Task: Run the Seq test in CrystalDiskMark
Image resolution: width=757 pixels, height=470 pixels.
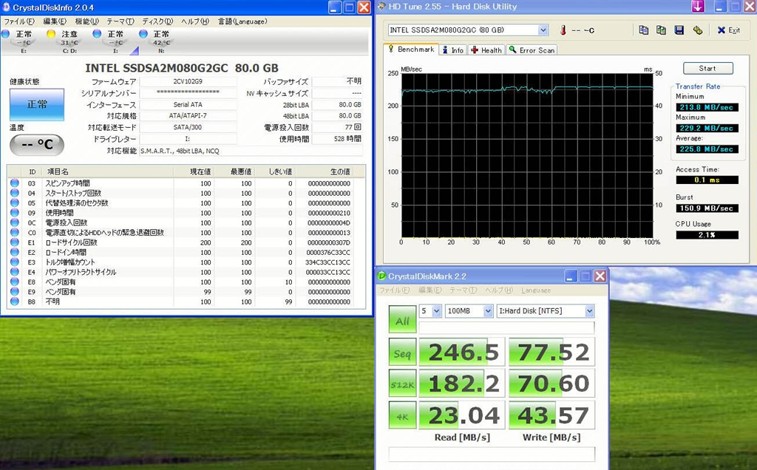Action: (402, 352)
